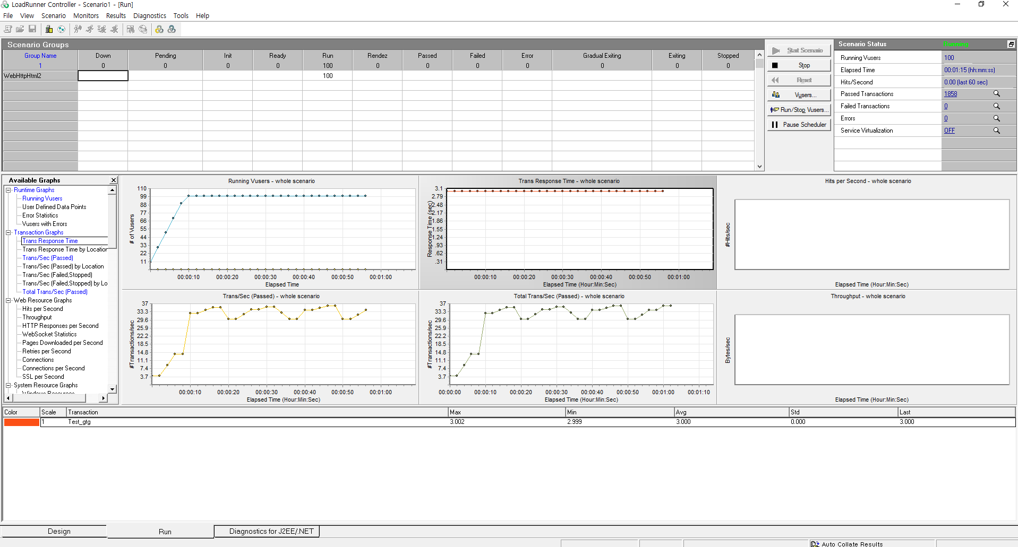The image size is (1018, 547).
Task: Select Hits per Second in graph tree
Action: coord(42,309)
